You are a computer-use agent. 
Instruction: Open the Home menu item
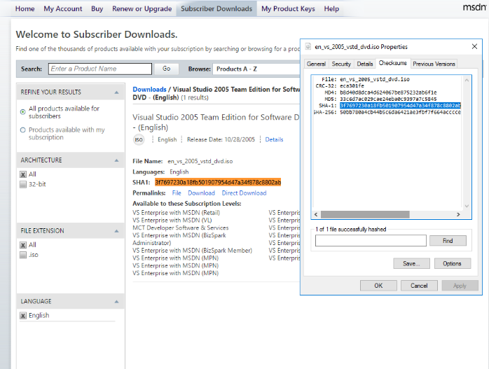point(25,8)
